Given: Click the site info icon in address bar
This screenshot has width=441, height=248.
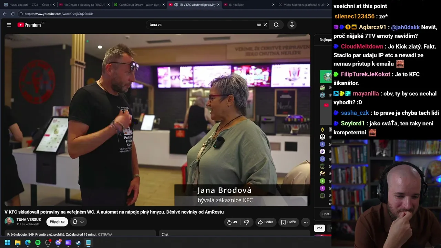Looking at the screenshot, I should pos(21,14).
